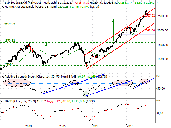Screen dimensions: 171x128
Task: Click the low value L:2605,52
Action: pyautogui.click(x=111, y=3)
